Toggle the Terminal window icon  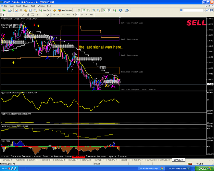coord(30,10)
